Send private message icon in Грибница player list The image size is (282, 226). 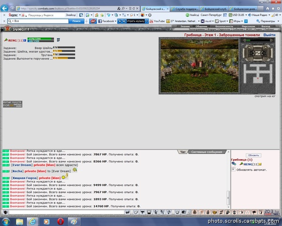234,164
